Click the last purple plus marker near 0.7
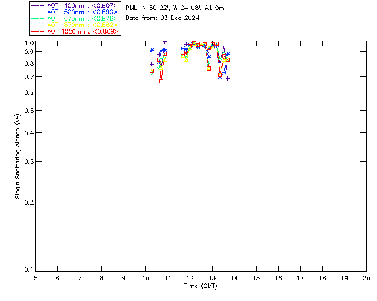Screen dimensions: 377x301 [227, 79]
